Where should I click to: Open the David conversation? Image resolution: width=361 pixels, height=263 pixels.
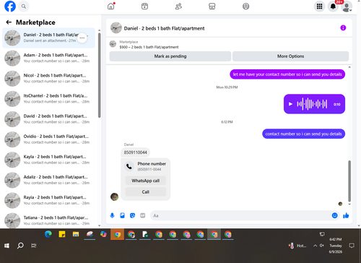coord(48,119)
